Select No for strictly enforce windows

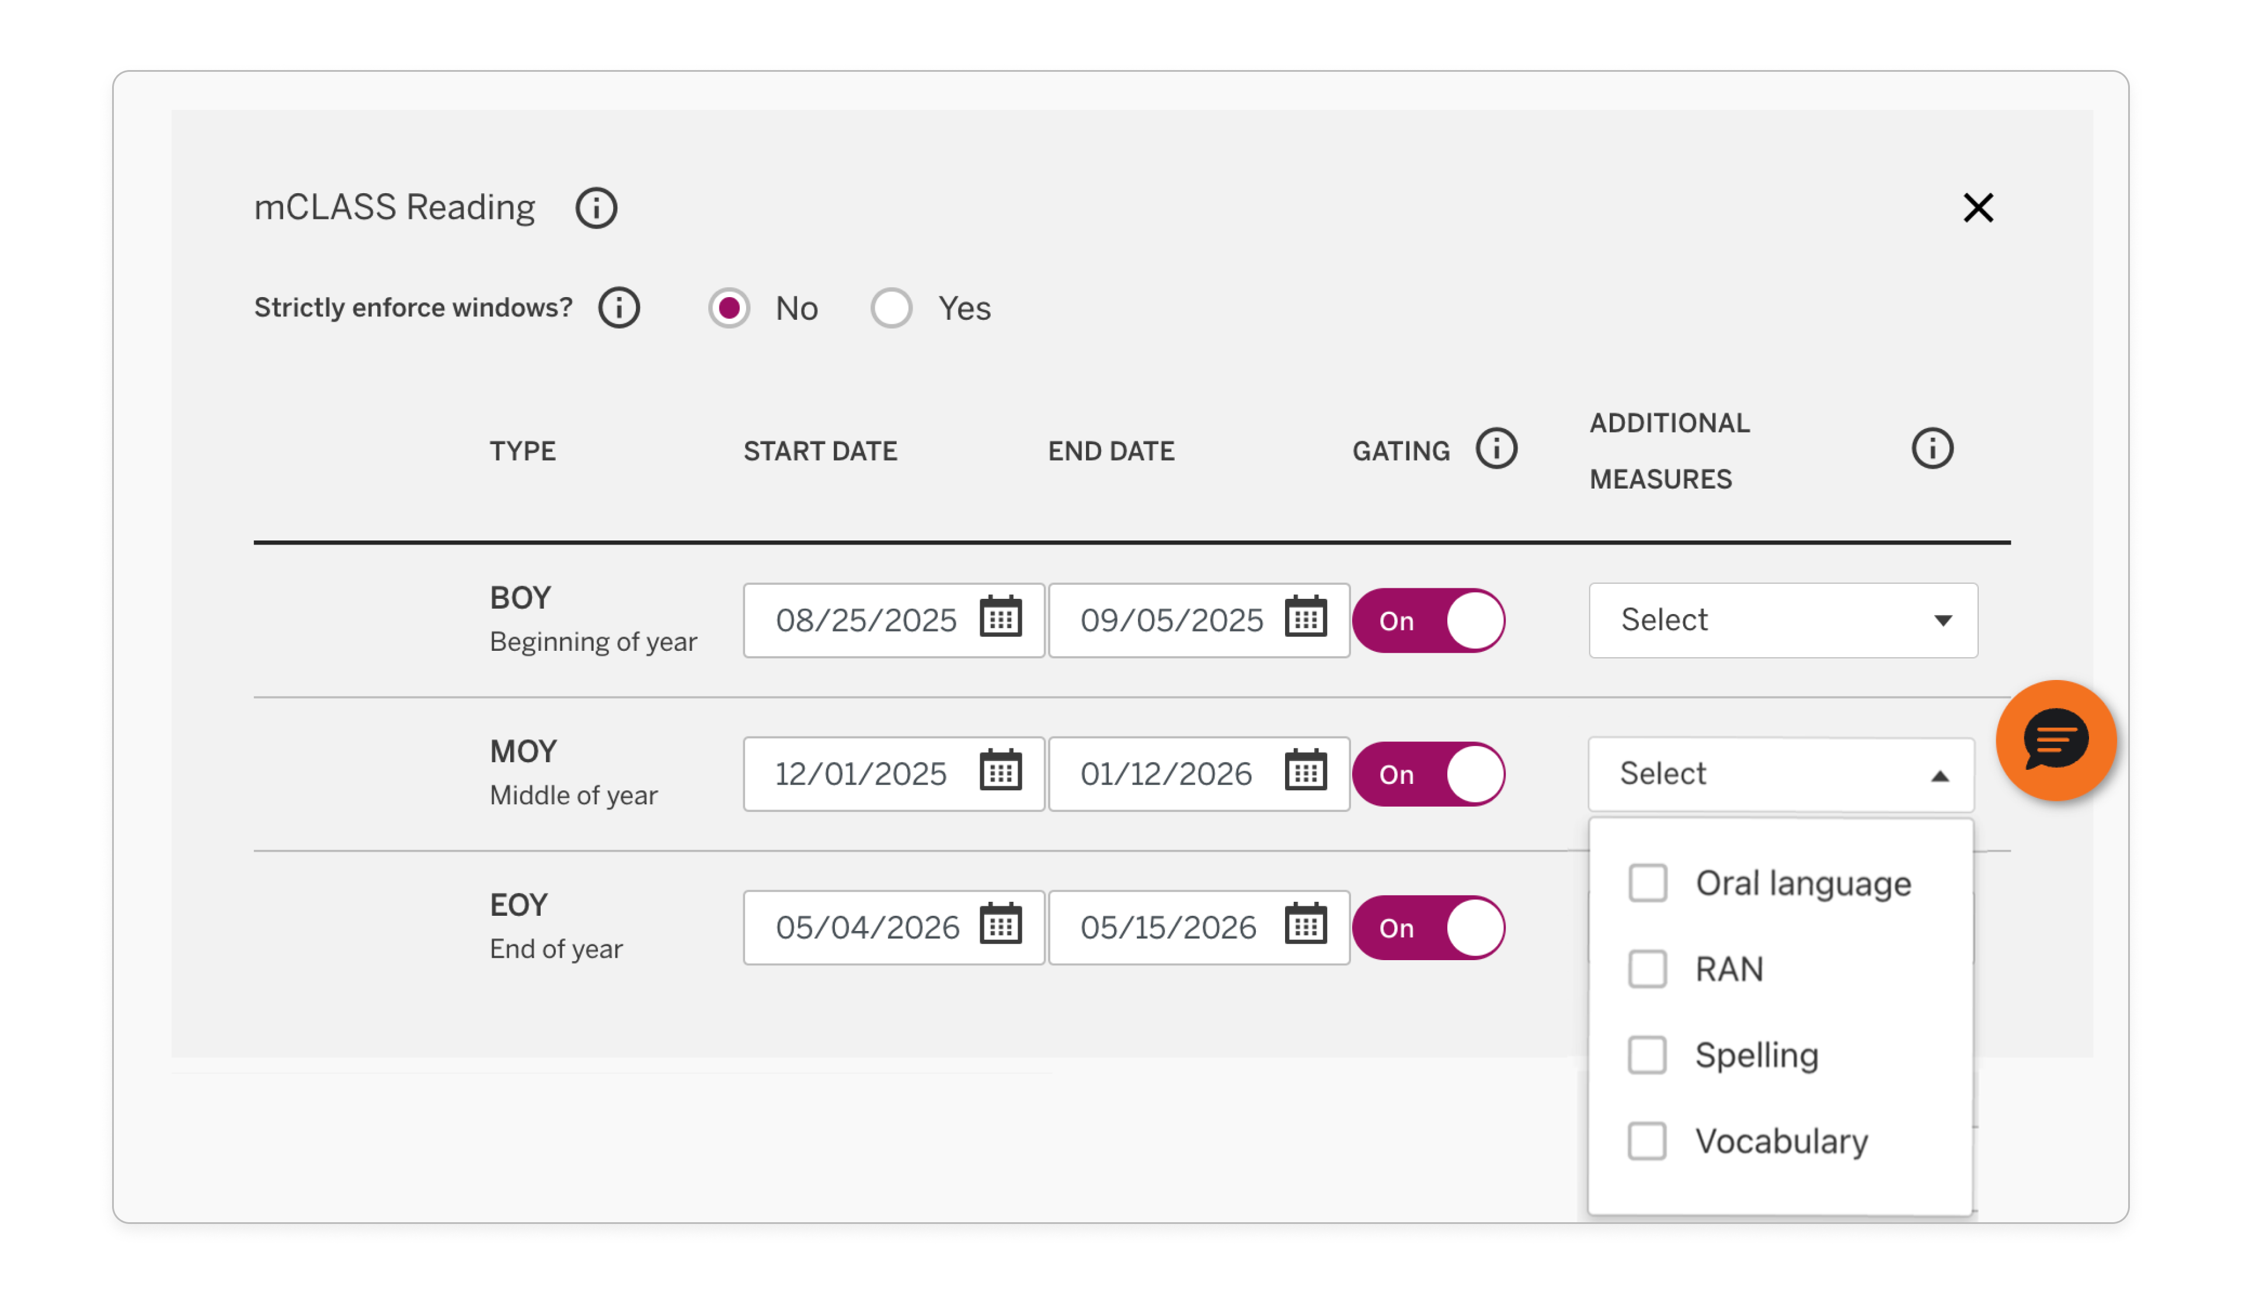729,308
